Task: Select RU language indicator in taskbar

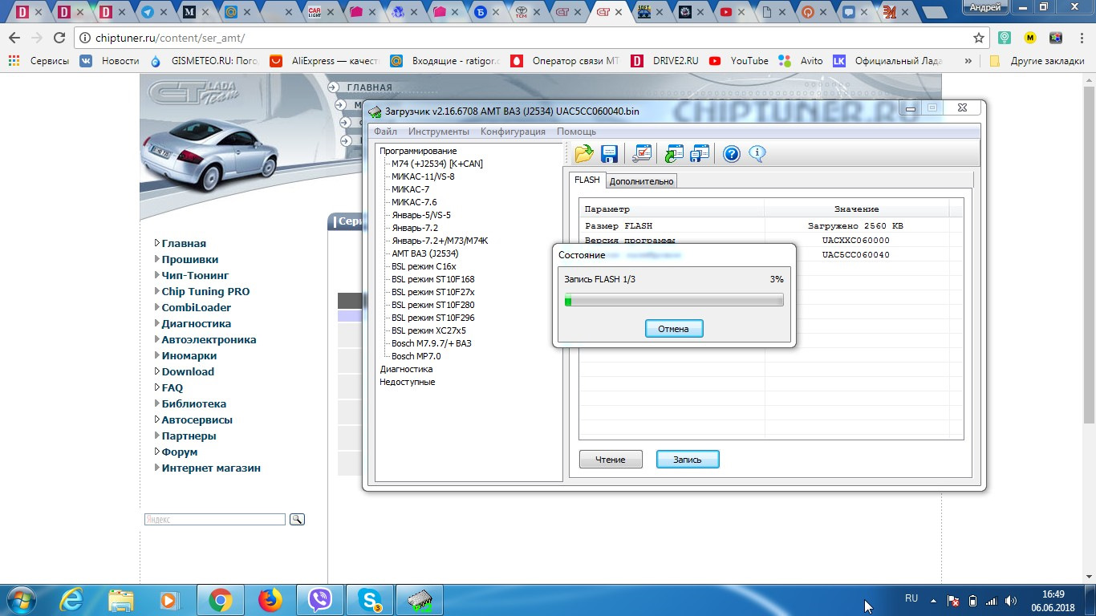Action: [911, 598]
